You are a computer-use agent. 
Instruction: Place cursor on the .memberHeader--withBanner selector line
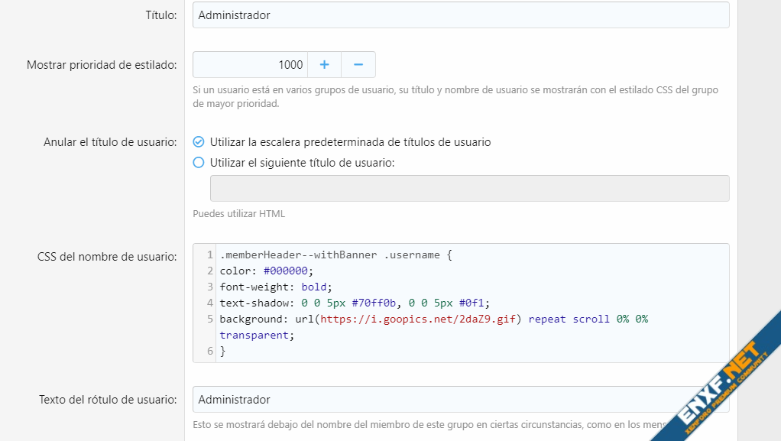pyautogui.click(x=335, y=255)
